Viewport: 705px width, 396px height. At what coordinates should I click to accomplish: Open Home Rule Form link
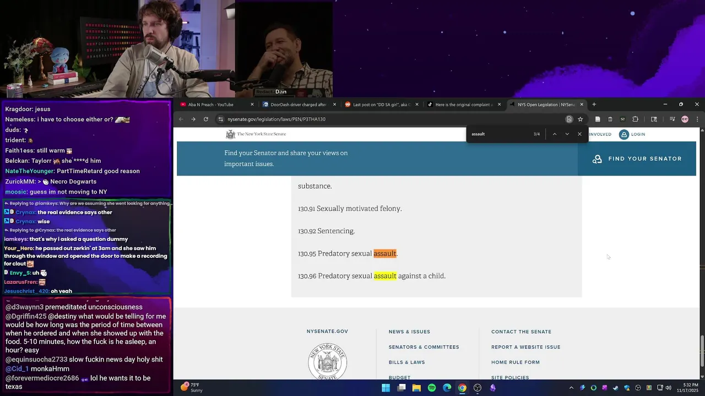click(516, 362)
